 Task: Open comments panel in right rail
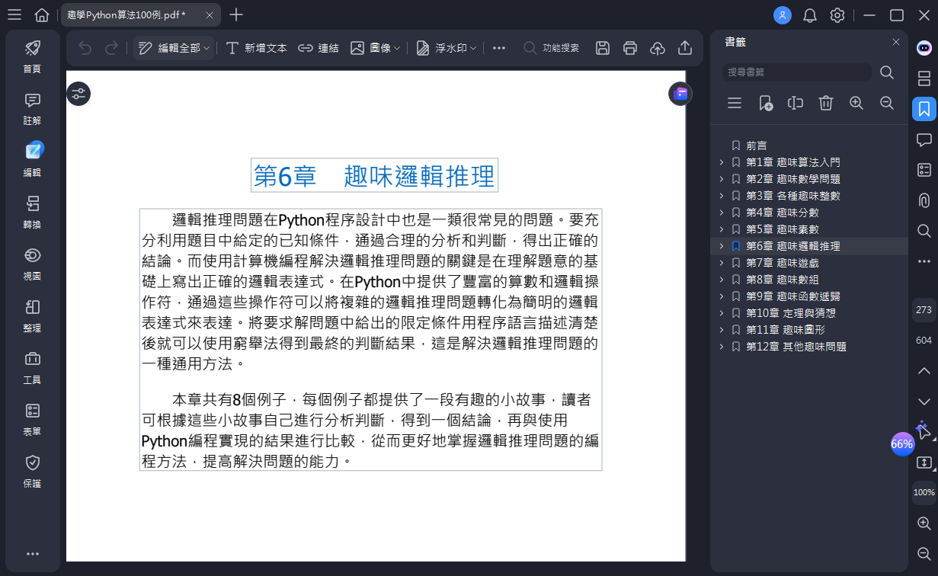point(924,139)
